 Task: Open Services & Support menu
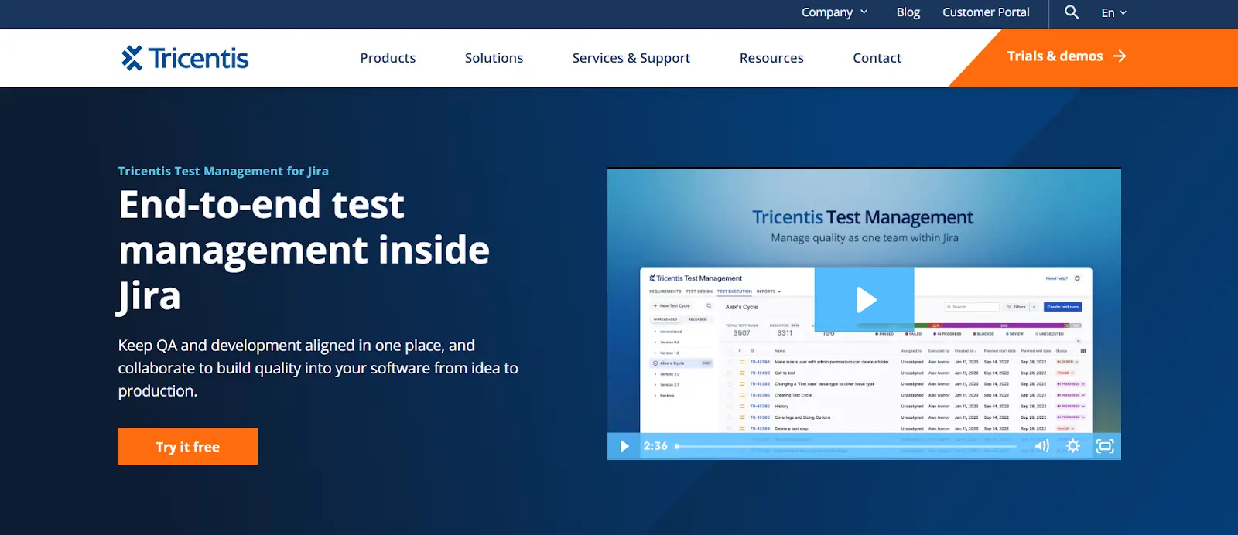point(631,58)
